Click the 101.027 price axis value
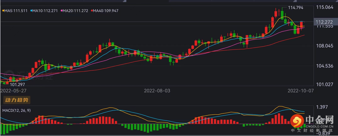Viewport: 338px width, 136px height. (325, 84)
